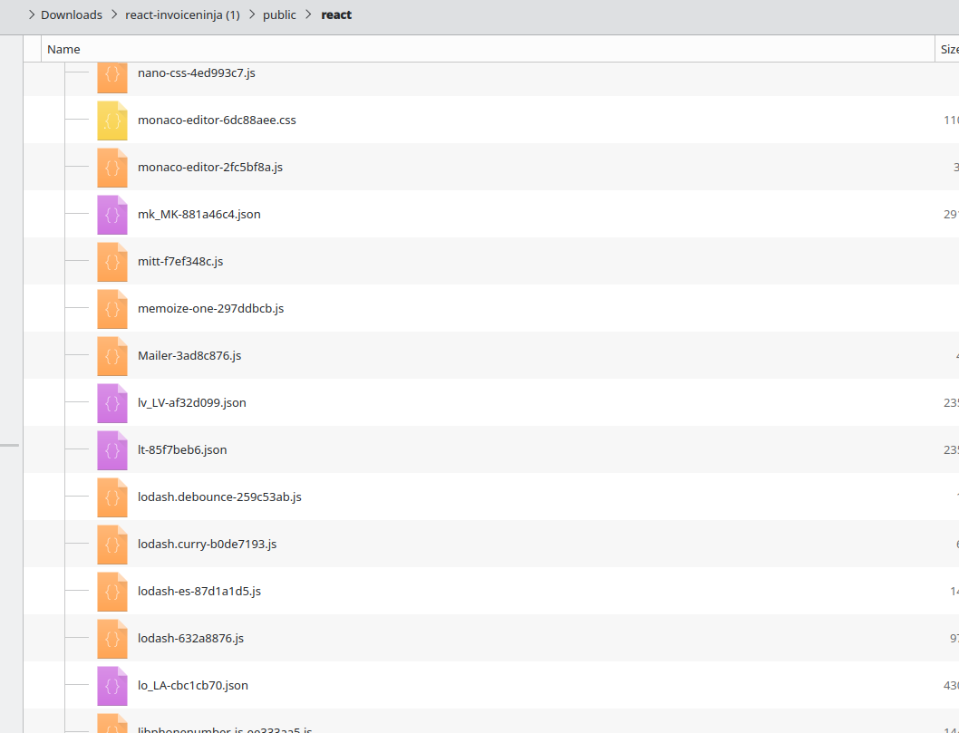Open the chevron before Downloads breadcrumb
Screen dimensions: 959x733
32,14
